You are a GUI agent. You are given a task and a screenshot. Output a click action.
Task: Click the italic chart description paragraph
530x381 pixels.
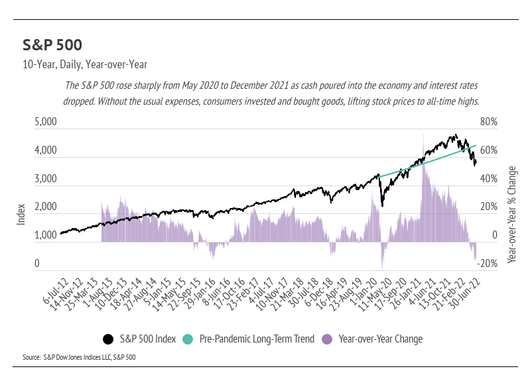tap(271, 93)
